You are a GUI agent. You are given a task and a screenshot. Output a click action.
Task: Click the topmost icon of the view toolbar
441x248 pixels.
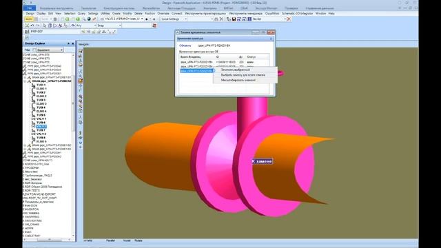coord(81,51)
